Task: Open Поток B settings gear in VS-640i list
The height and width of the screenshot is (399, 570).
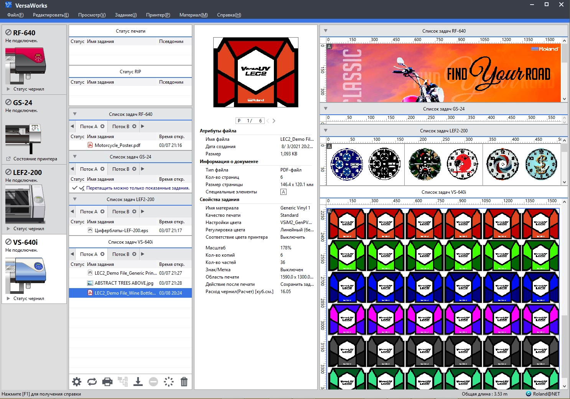Action: pos(134,254)
